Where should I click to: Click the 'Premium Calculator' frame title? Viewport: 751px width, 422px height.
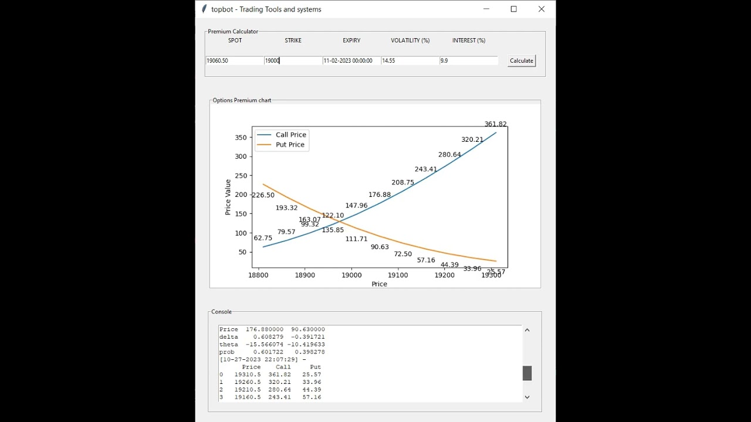(233, 32)
